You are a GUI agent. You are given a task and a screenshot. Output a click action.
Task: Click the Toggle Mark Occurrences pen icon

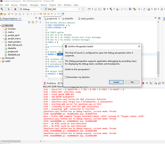pos(9,14)
